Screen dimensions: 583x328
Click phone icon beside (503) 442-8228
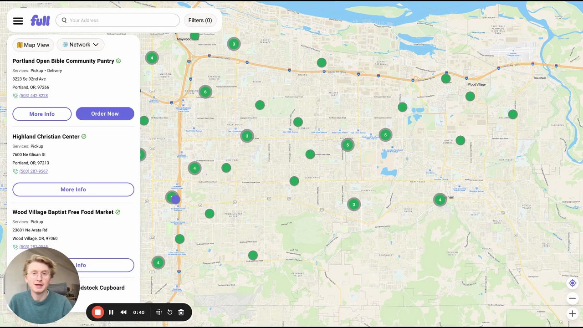point(15,96)
